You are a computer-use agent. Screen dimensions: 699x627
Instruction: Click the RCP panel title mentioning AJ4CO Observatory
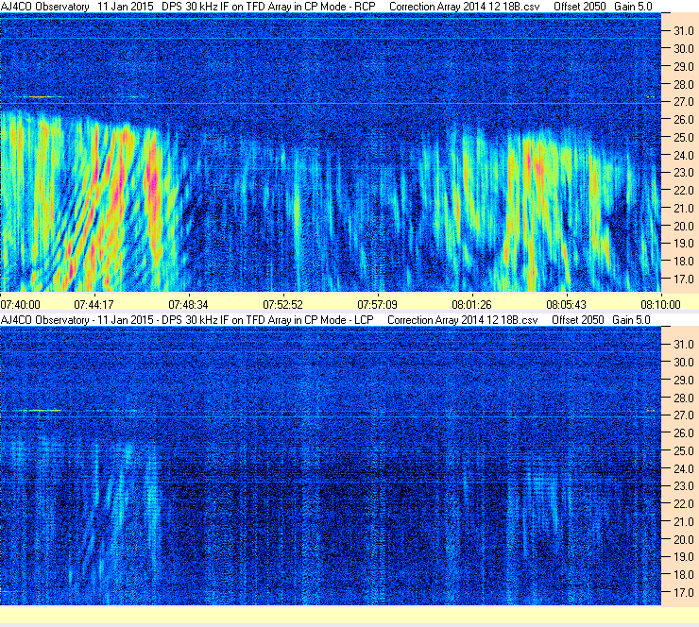coord(188,7)
